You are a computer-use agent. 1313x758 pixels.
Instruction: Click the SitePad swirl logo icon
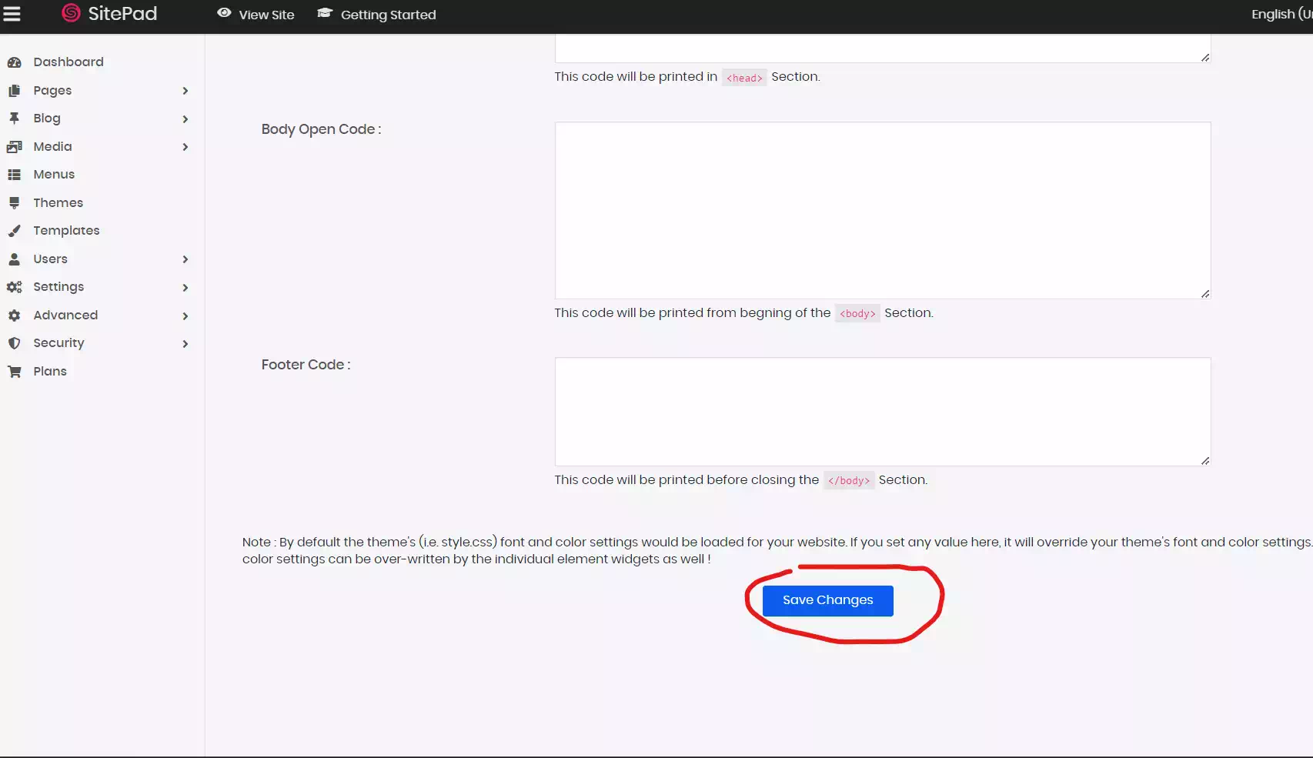pos(71,13)
